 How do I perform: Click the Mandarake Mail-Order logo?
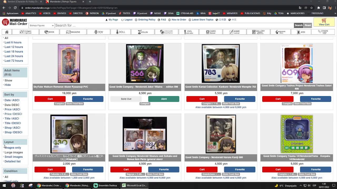pos(14,22)
